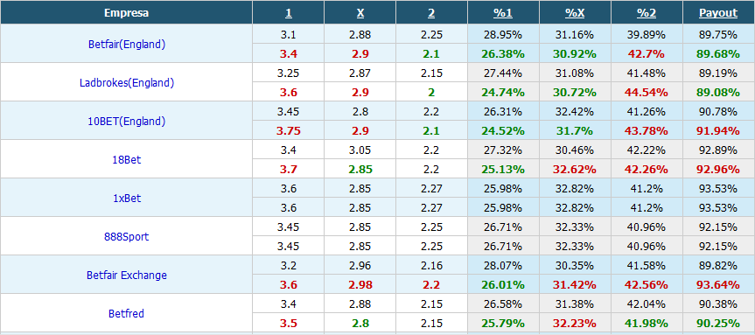Image resolution: width=755 pixels, height=335 pixels.
Task: Select Betfair Exchange payout value 93.64%
Action: pyautogui.click(x=718, y=285)
